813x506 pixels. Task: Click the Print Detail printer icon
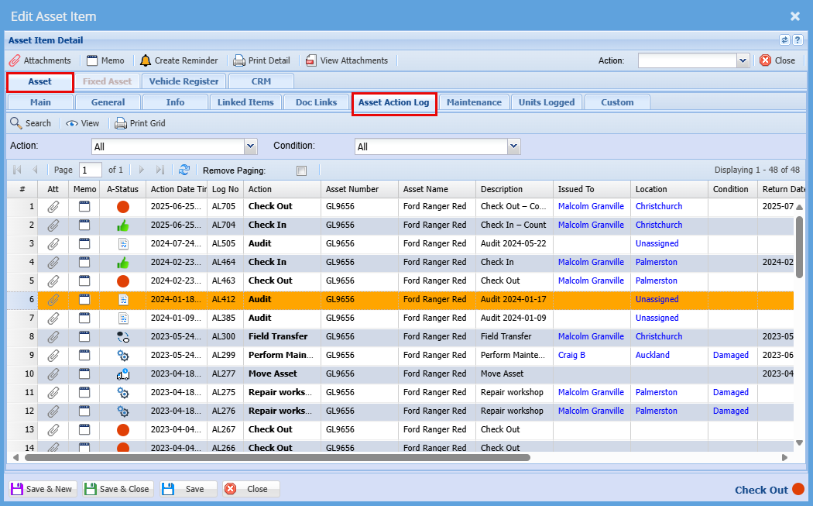[239, 60]
